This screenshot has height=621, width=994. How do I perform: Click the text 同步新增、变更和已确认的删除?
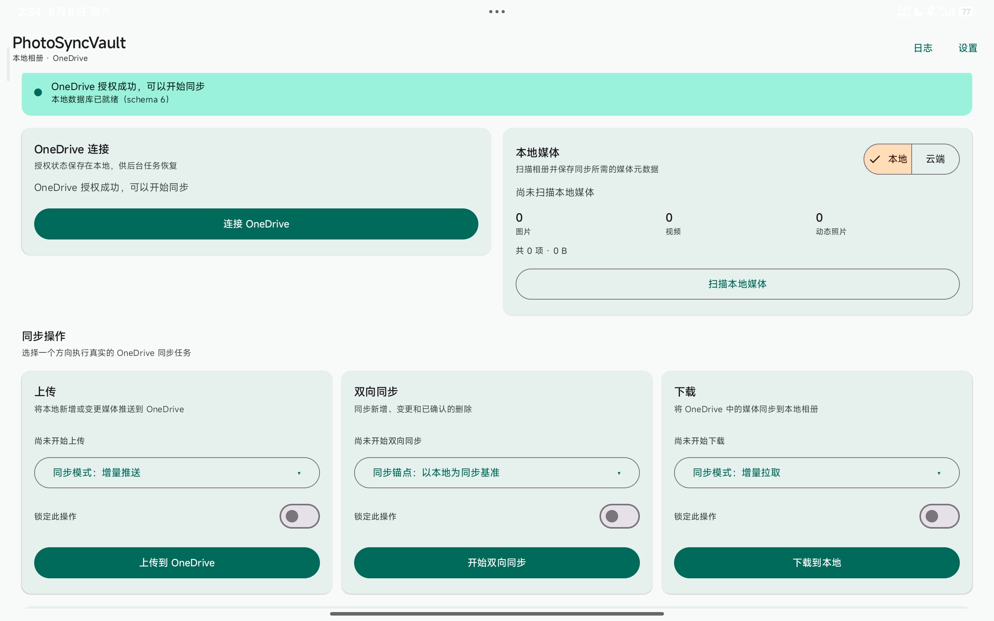click(413, 409)
